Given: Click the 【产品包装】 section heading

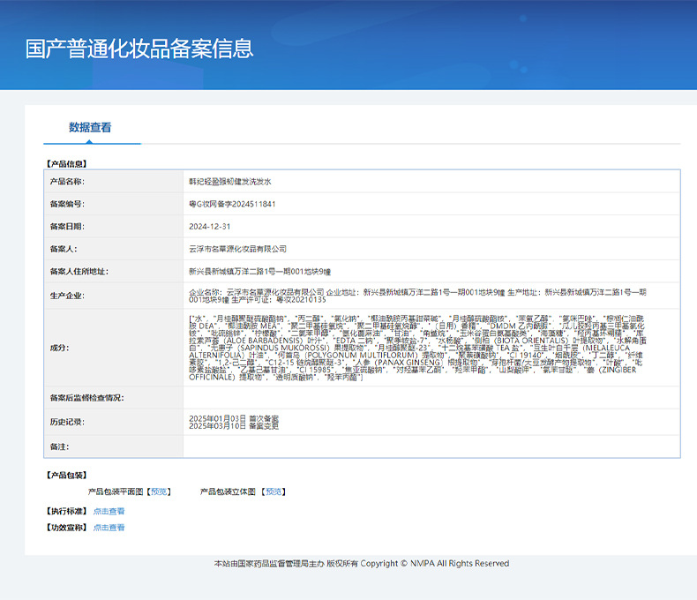Looking at the screenshot, I should click(67, 475).
